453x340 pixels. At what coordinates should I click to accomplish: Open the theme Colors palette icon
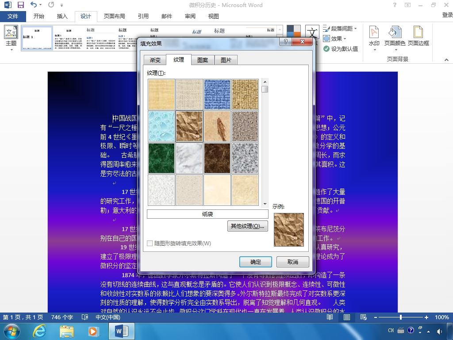click(294, 31)
